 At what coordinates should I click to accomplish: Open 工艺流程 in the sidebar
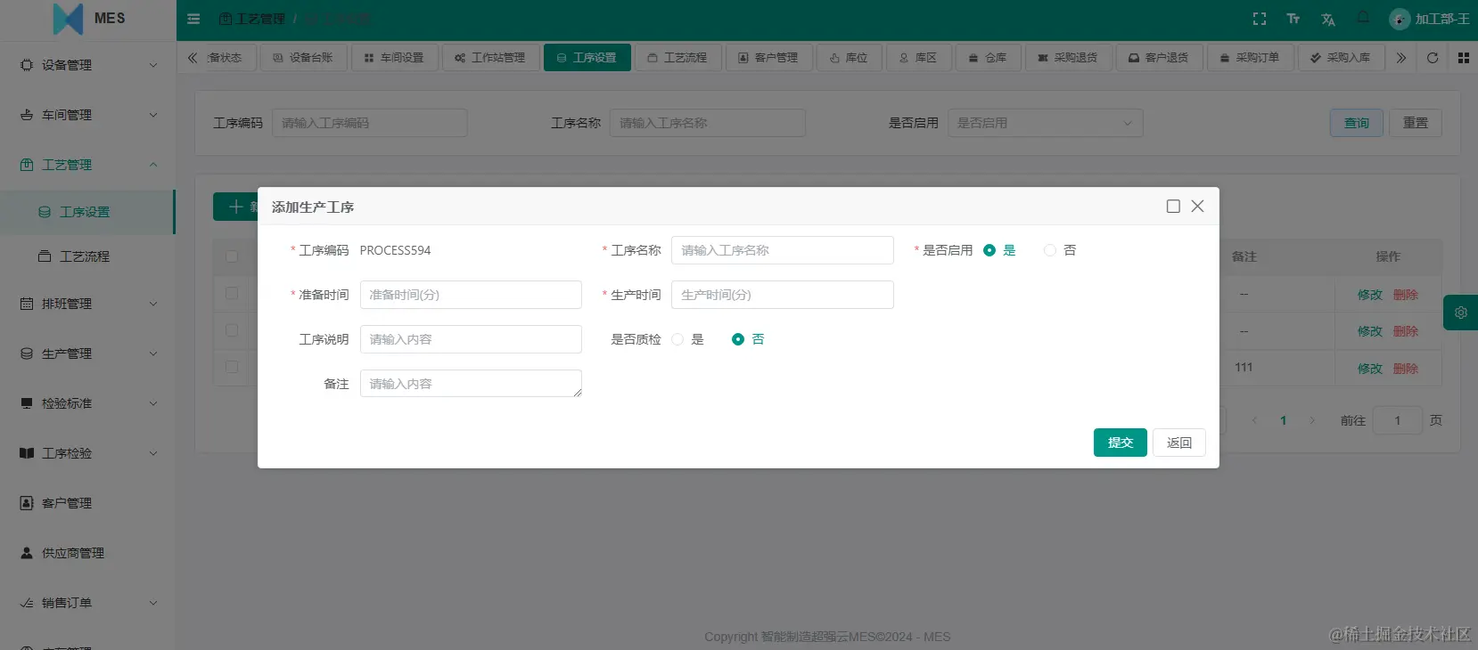click(87, 256)
